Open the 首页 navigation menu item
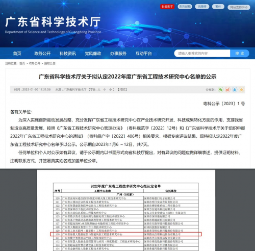Screen dimensions: 255x251 point(17,54)
